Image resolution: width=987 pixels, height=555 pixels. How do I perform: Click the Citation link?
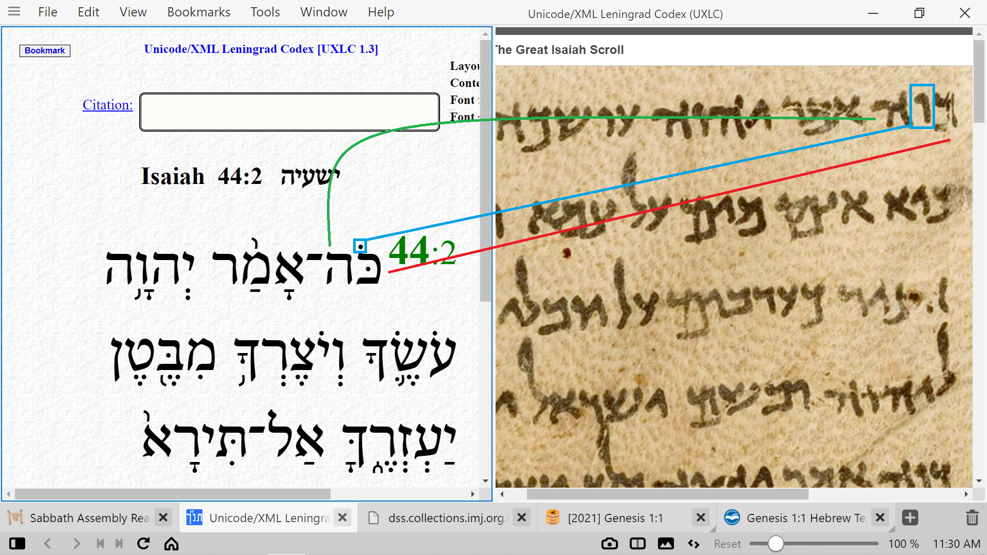click(107, 105)
